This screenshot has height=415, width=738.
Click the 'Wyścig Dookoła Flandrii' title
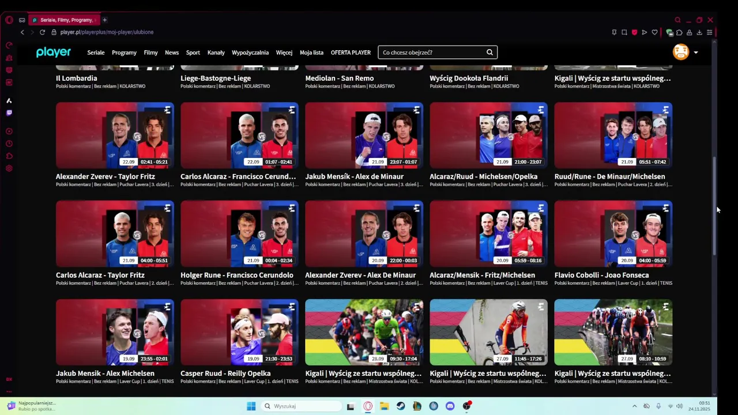pos(469,78)
